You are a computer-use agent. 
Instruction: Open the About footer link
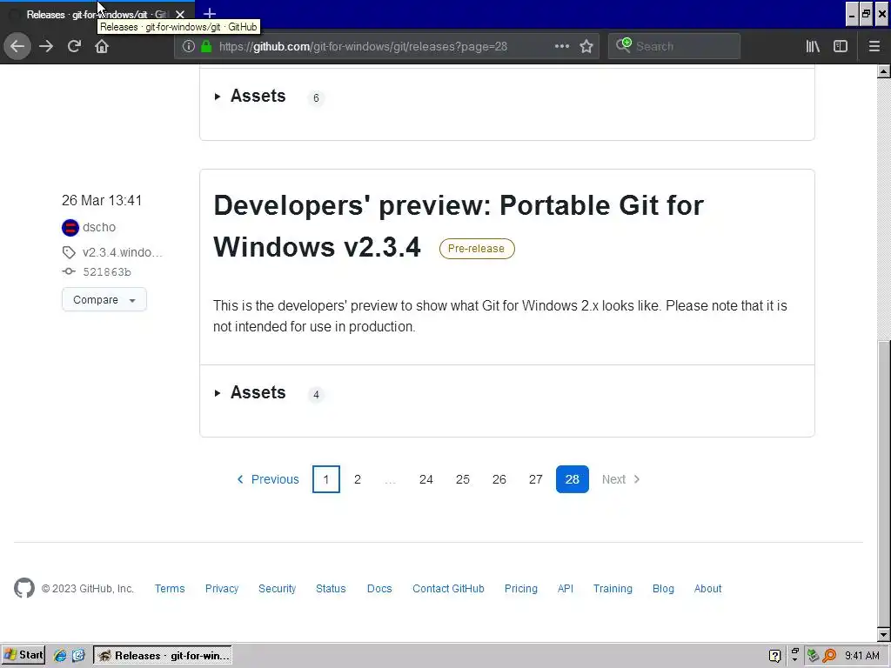click(707, 589)
